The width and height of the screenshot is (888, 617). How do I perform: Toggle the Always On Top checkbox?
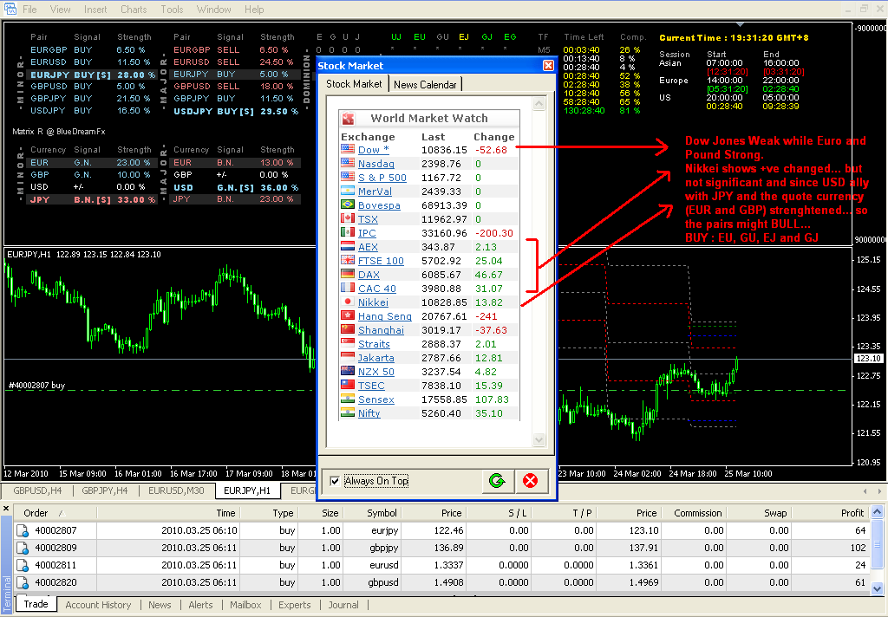[335, 481]
